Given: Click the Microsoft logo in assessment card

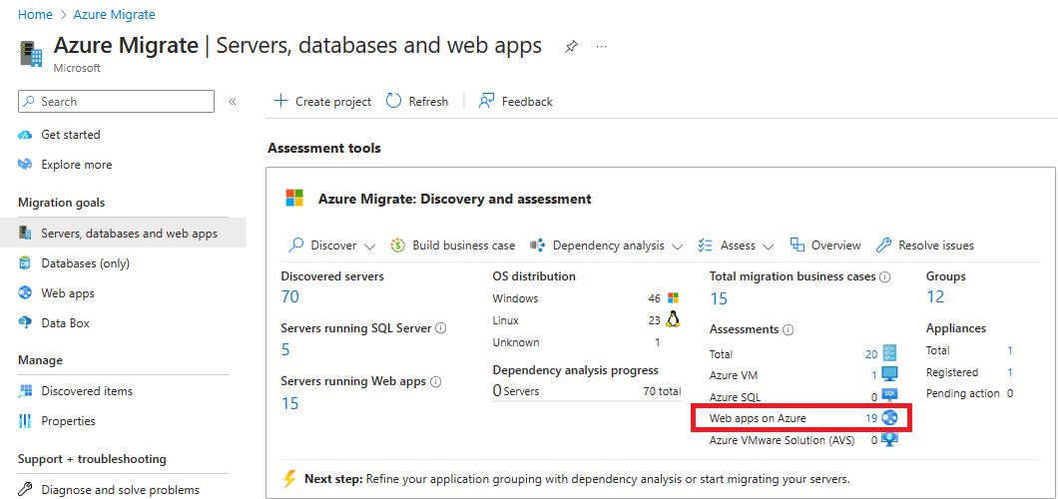Looking at the screenshot, I should (294, 199).
